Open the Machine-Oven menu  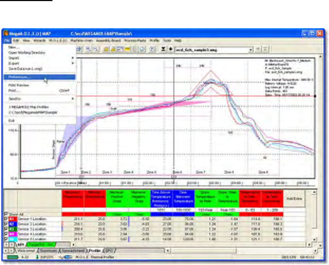81,40
